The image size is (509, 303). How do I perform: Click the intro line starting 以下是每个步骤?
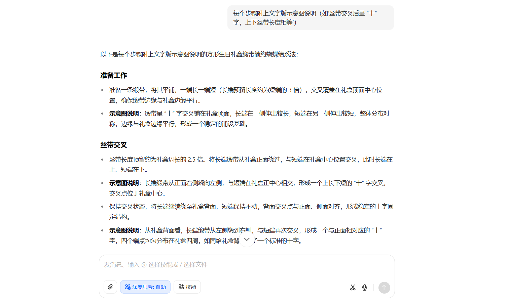[199, 54]
